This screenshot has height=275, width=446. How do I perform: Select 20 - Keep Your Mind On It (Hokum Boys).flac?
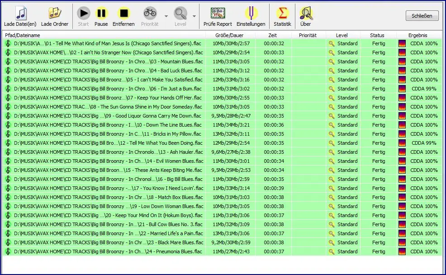222,216
